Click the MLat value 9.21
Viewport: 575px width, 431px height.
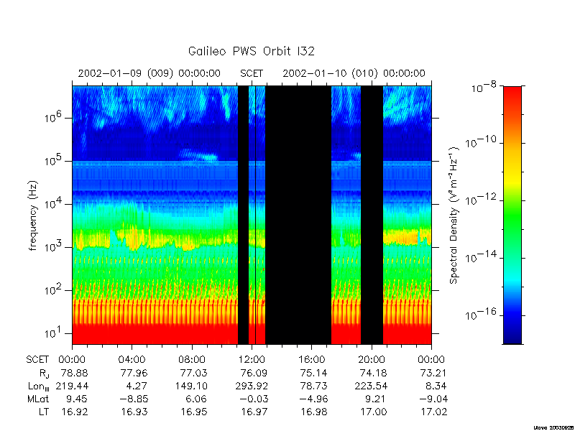tap(376, 399)
